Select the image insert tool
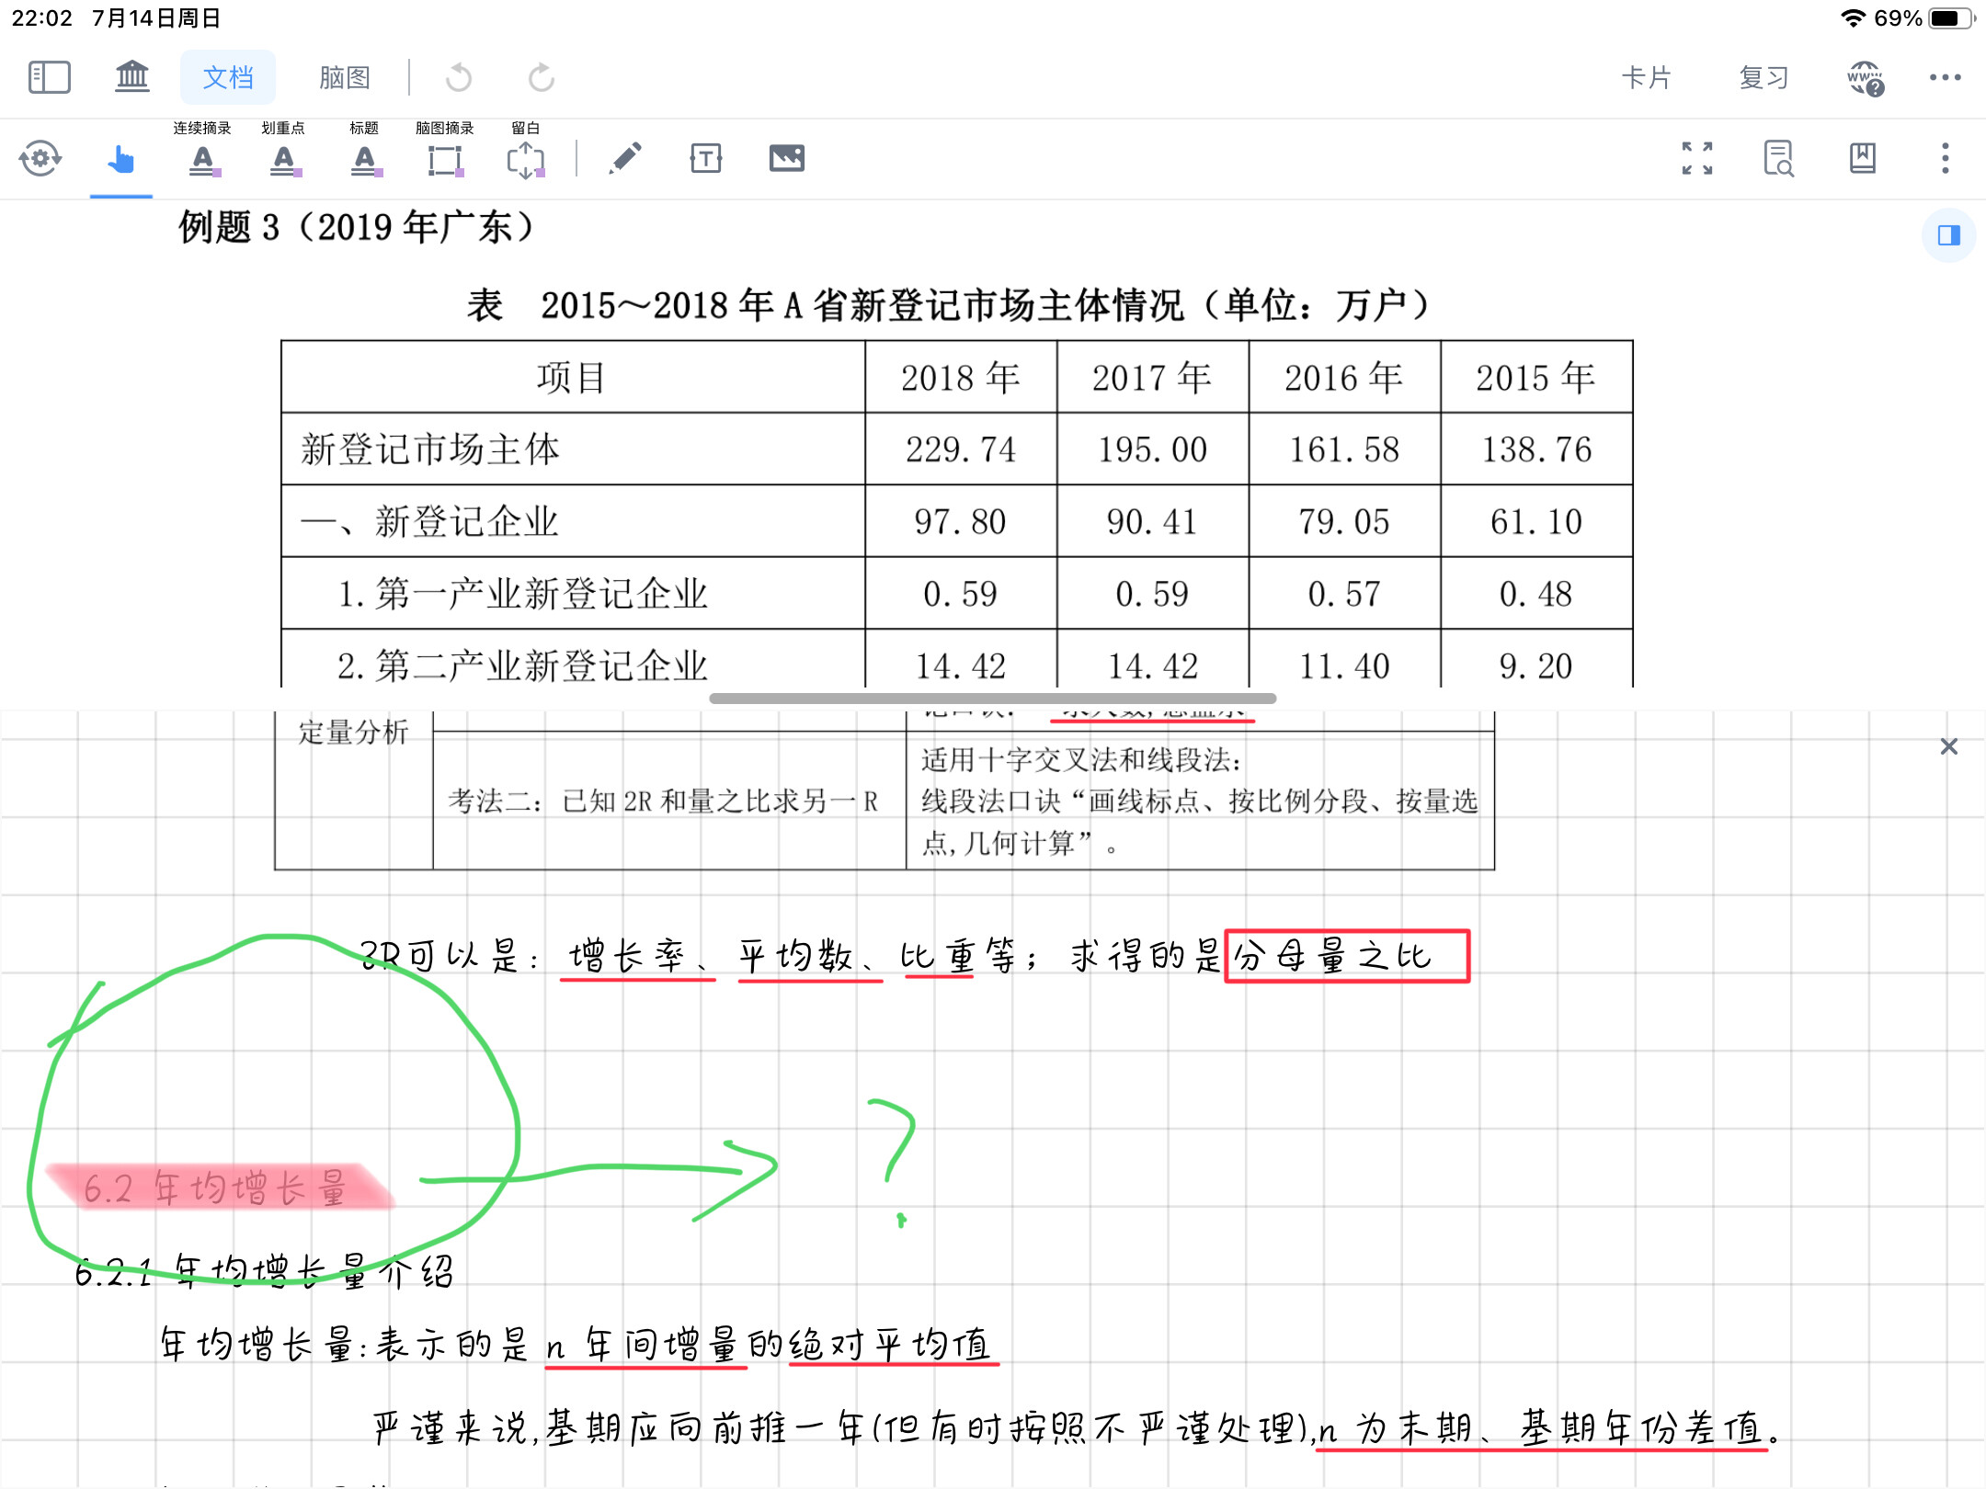This screenshot has height=1489, width=1986. [x=787, y=158]
